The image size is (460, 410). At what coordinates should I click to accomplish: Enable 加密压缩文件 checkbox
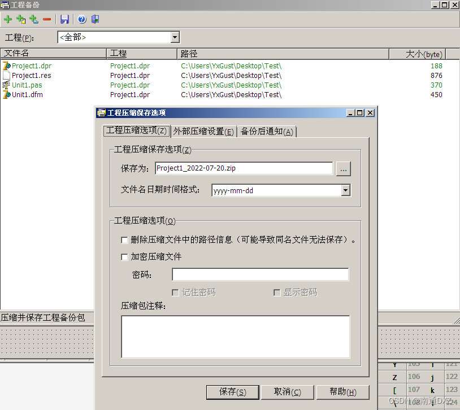[x=124, y=257]
